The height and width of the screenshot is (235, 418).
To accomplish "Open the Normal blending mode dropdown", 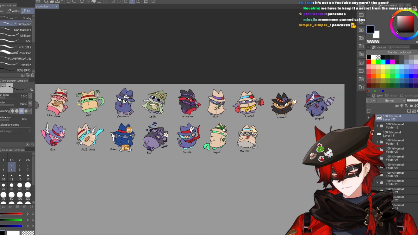I will (391, 101).
